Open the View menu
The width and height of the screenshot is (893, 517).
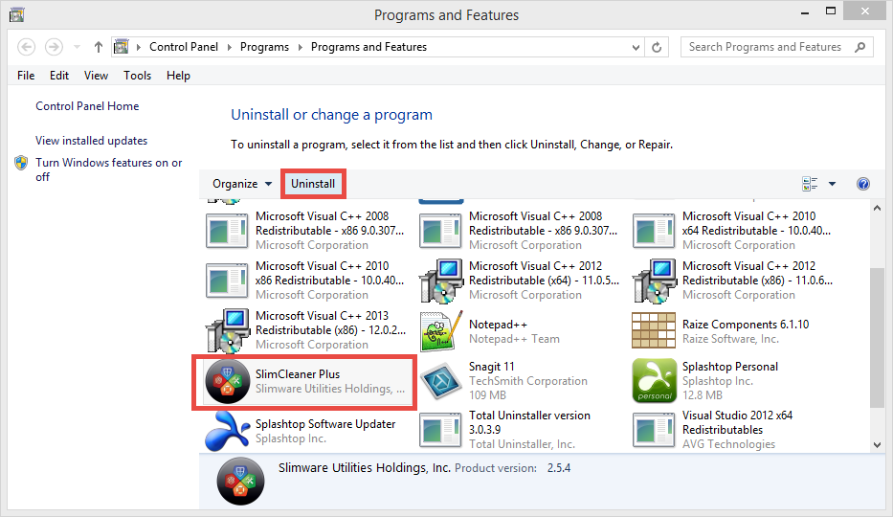tap(97, 76)
